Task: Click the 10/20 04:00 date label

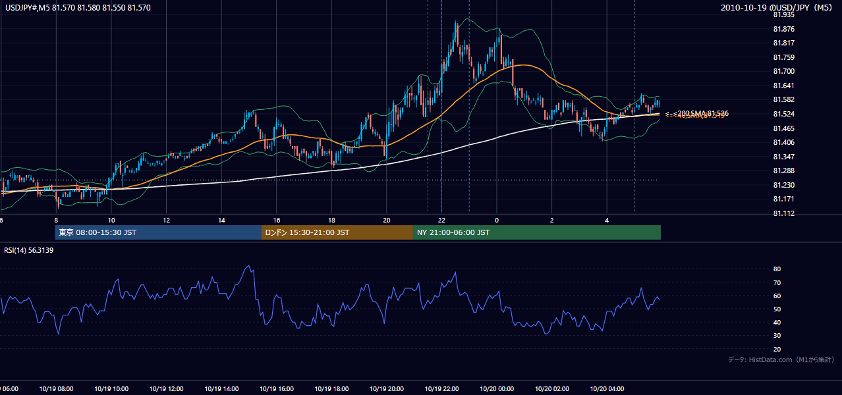Action: [607, 389]
